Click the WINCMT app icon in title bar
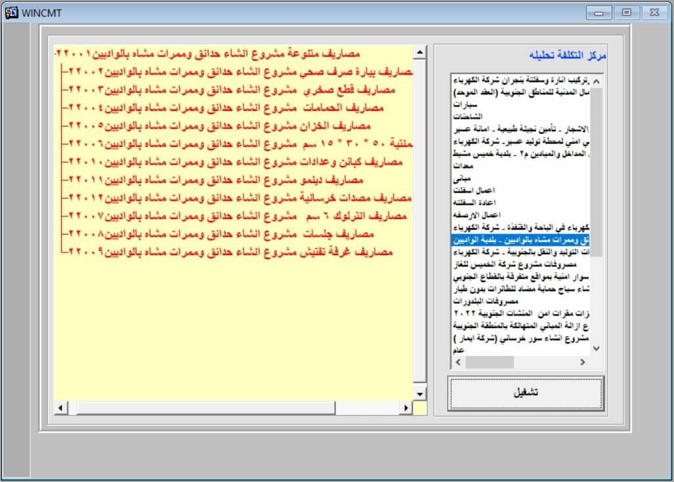Screen dimensions: 674x482 click(x=11, y=13)
